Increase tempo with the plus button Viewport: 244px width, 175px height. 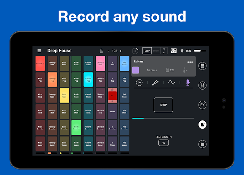[x=121, y=51]
